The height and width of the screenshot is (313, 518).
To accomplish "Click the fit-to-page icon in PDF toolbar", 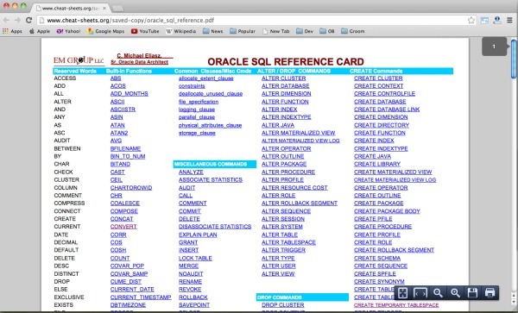I will [x=402, y=292].
